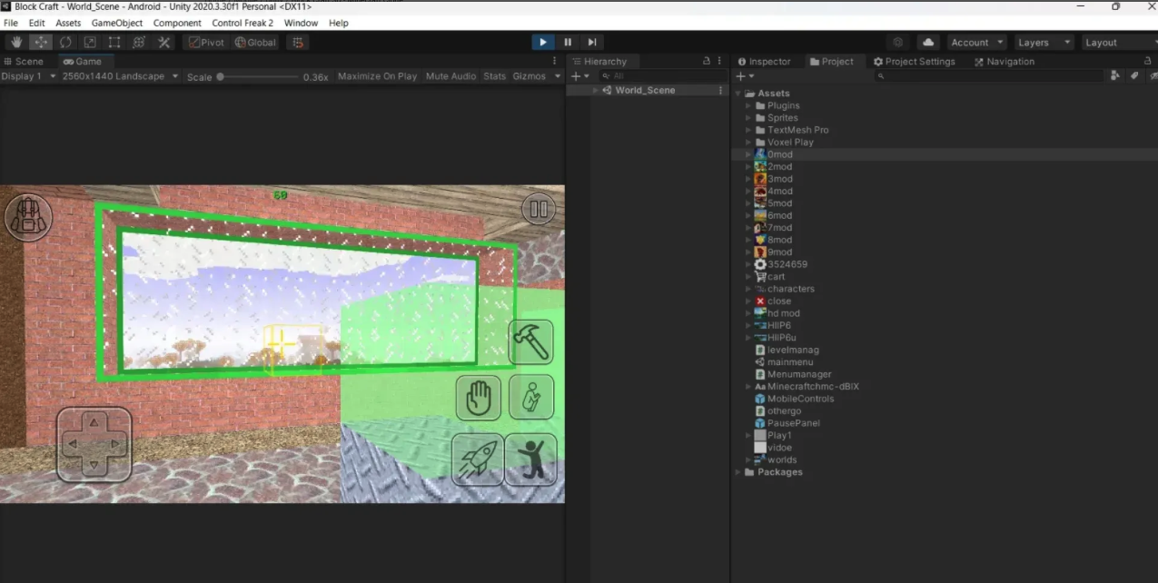Image resolution: width=1158 pixels, height=583 pixels.
Task: Click the Project search field
Action: [x=989, y=76]
